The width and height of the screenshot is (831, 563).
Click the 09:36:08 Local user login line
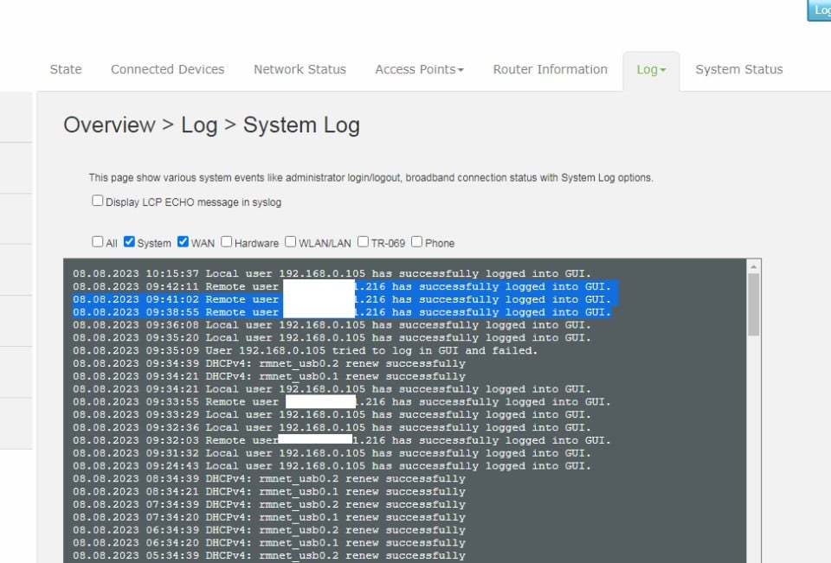(x=332, y=325)
